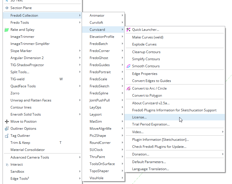The image size is (232, 184).
Task: Select Curvizard in the Fredo6 list
Action: [103, 30]
